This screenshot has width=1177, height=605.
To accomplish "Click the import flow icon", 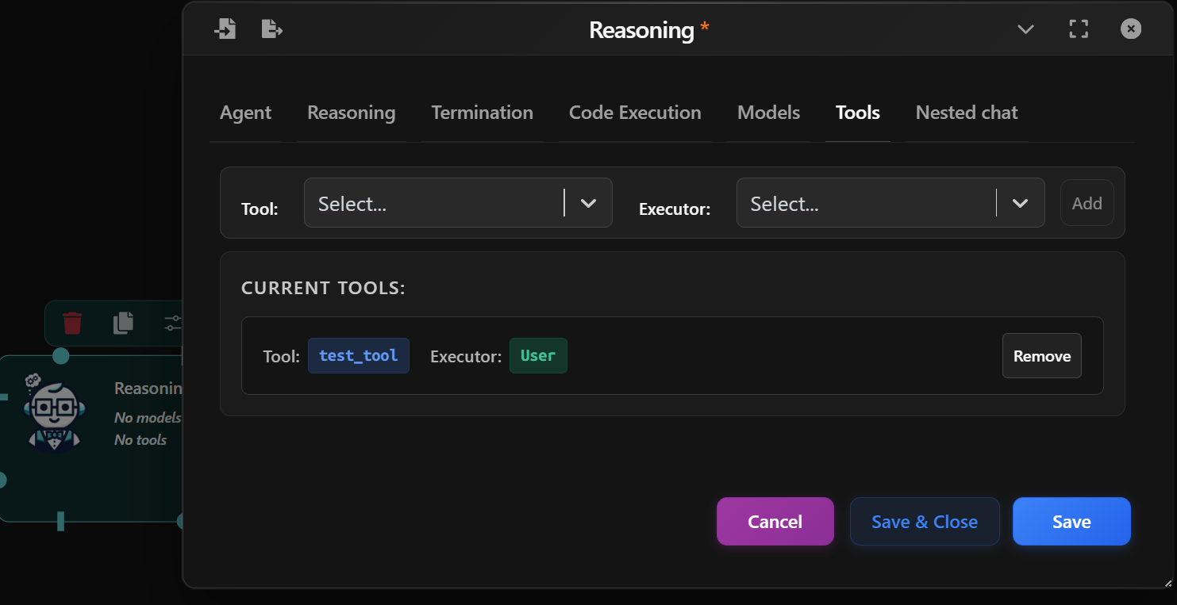I will (225, 28).
